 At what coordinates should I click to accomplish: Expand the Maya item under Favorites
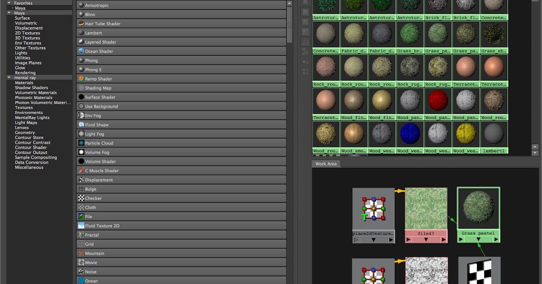(x=13, y=8)
